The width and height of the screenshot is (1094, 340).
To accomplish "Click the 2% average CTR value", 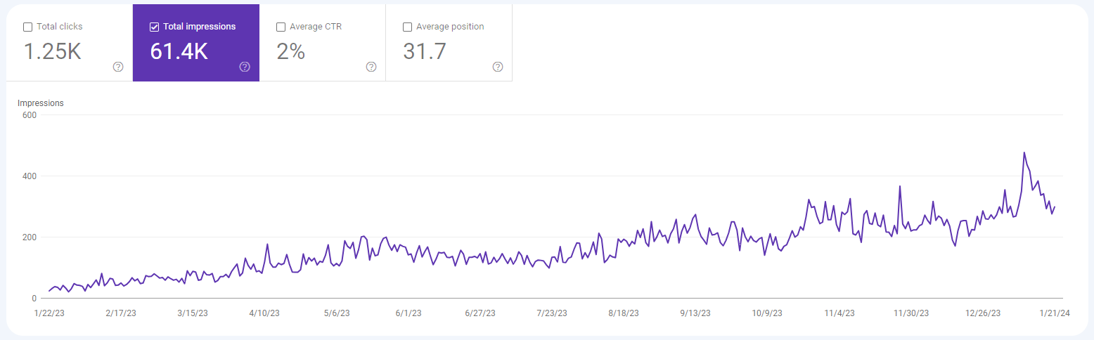I will pyautogui.click(x=290, y=51).
